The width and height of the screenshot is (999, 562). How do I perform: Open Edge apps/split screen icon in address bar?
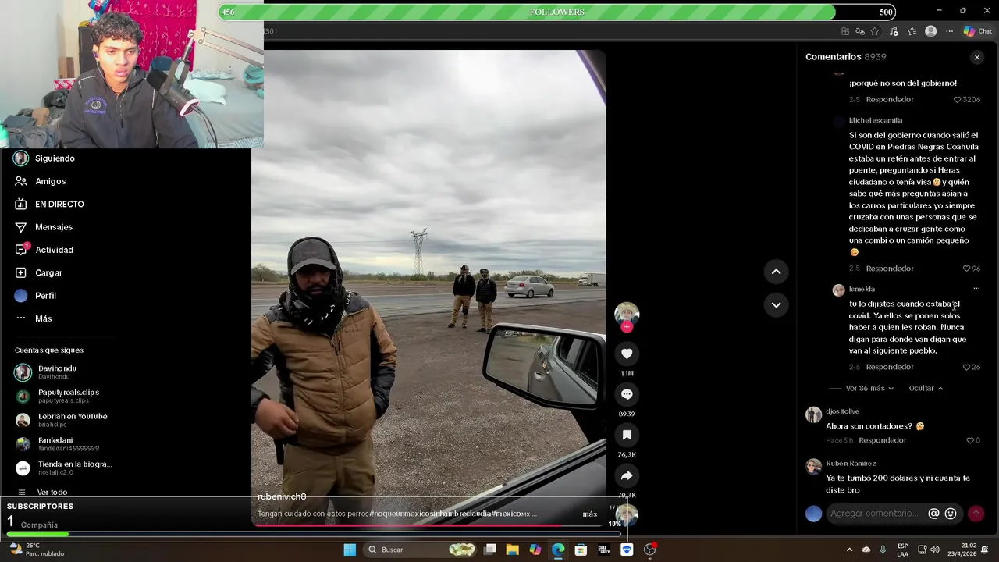(x=845, y=31)
